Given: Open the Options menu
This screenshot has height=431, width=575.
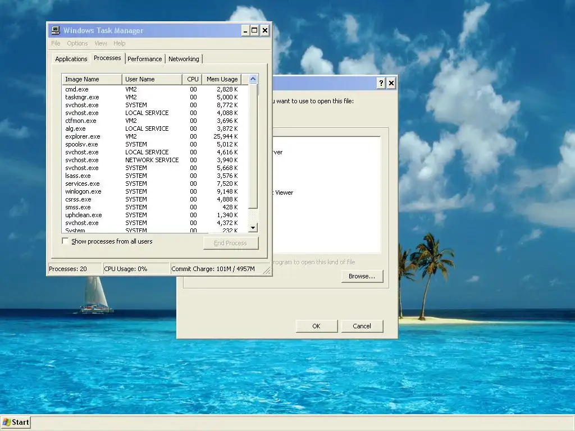Looking at the screenshot, I should pyautogui.click(x=77, y=43).
